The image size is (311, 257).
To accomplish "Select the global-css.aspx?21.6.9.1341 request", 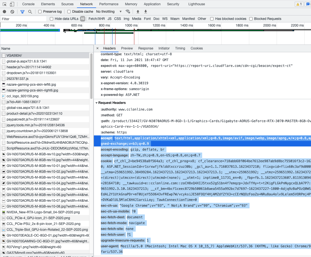I will click(45, 107).
